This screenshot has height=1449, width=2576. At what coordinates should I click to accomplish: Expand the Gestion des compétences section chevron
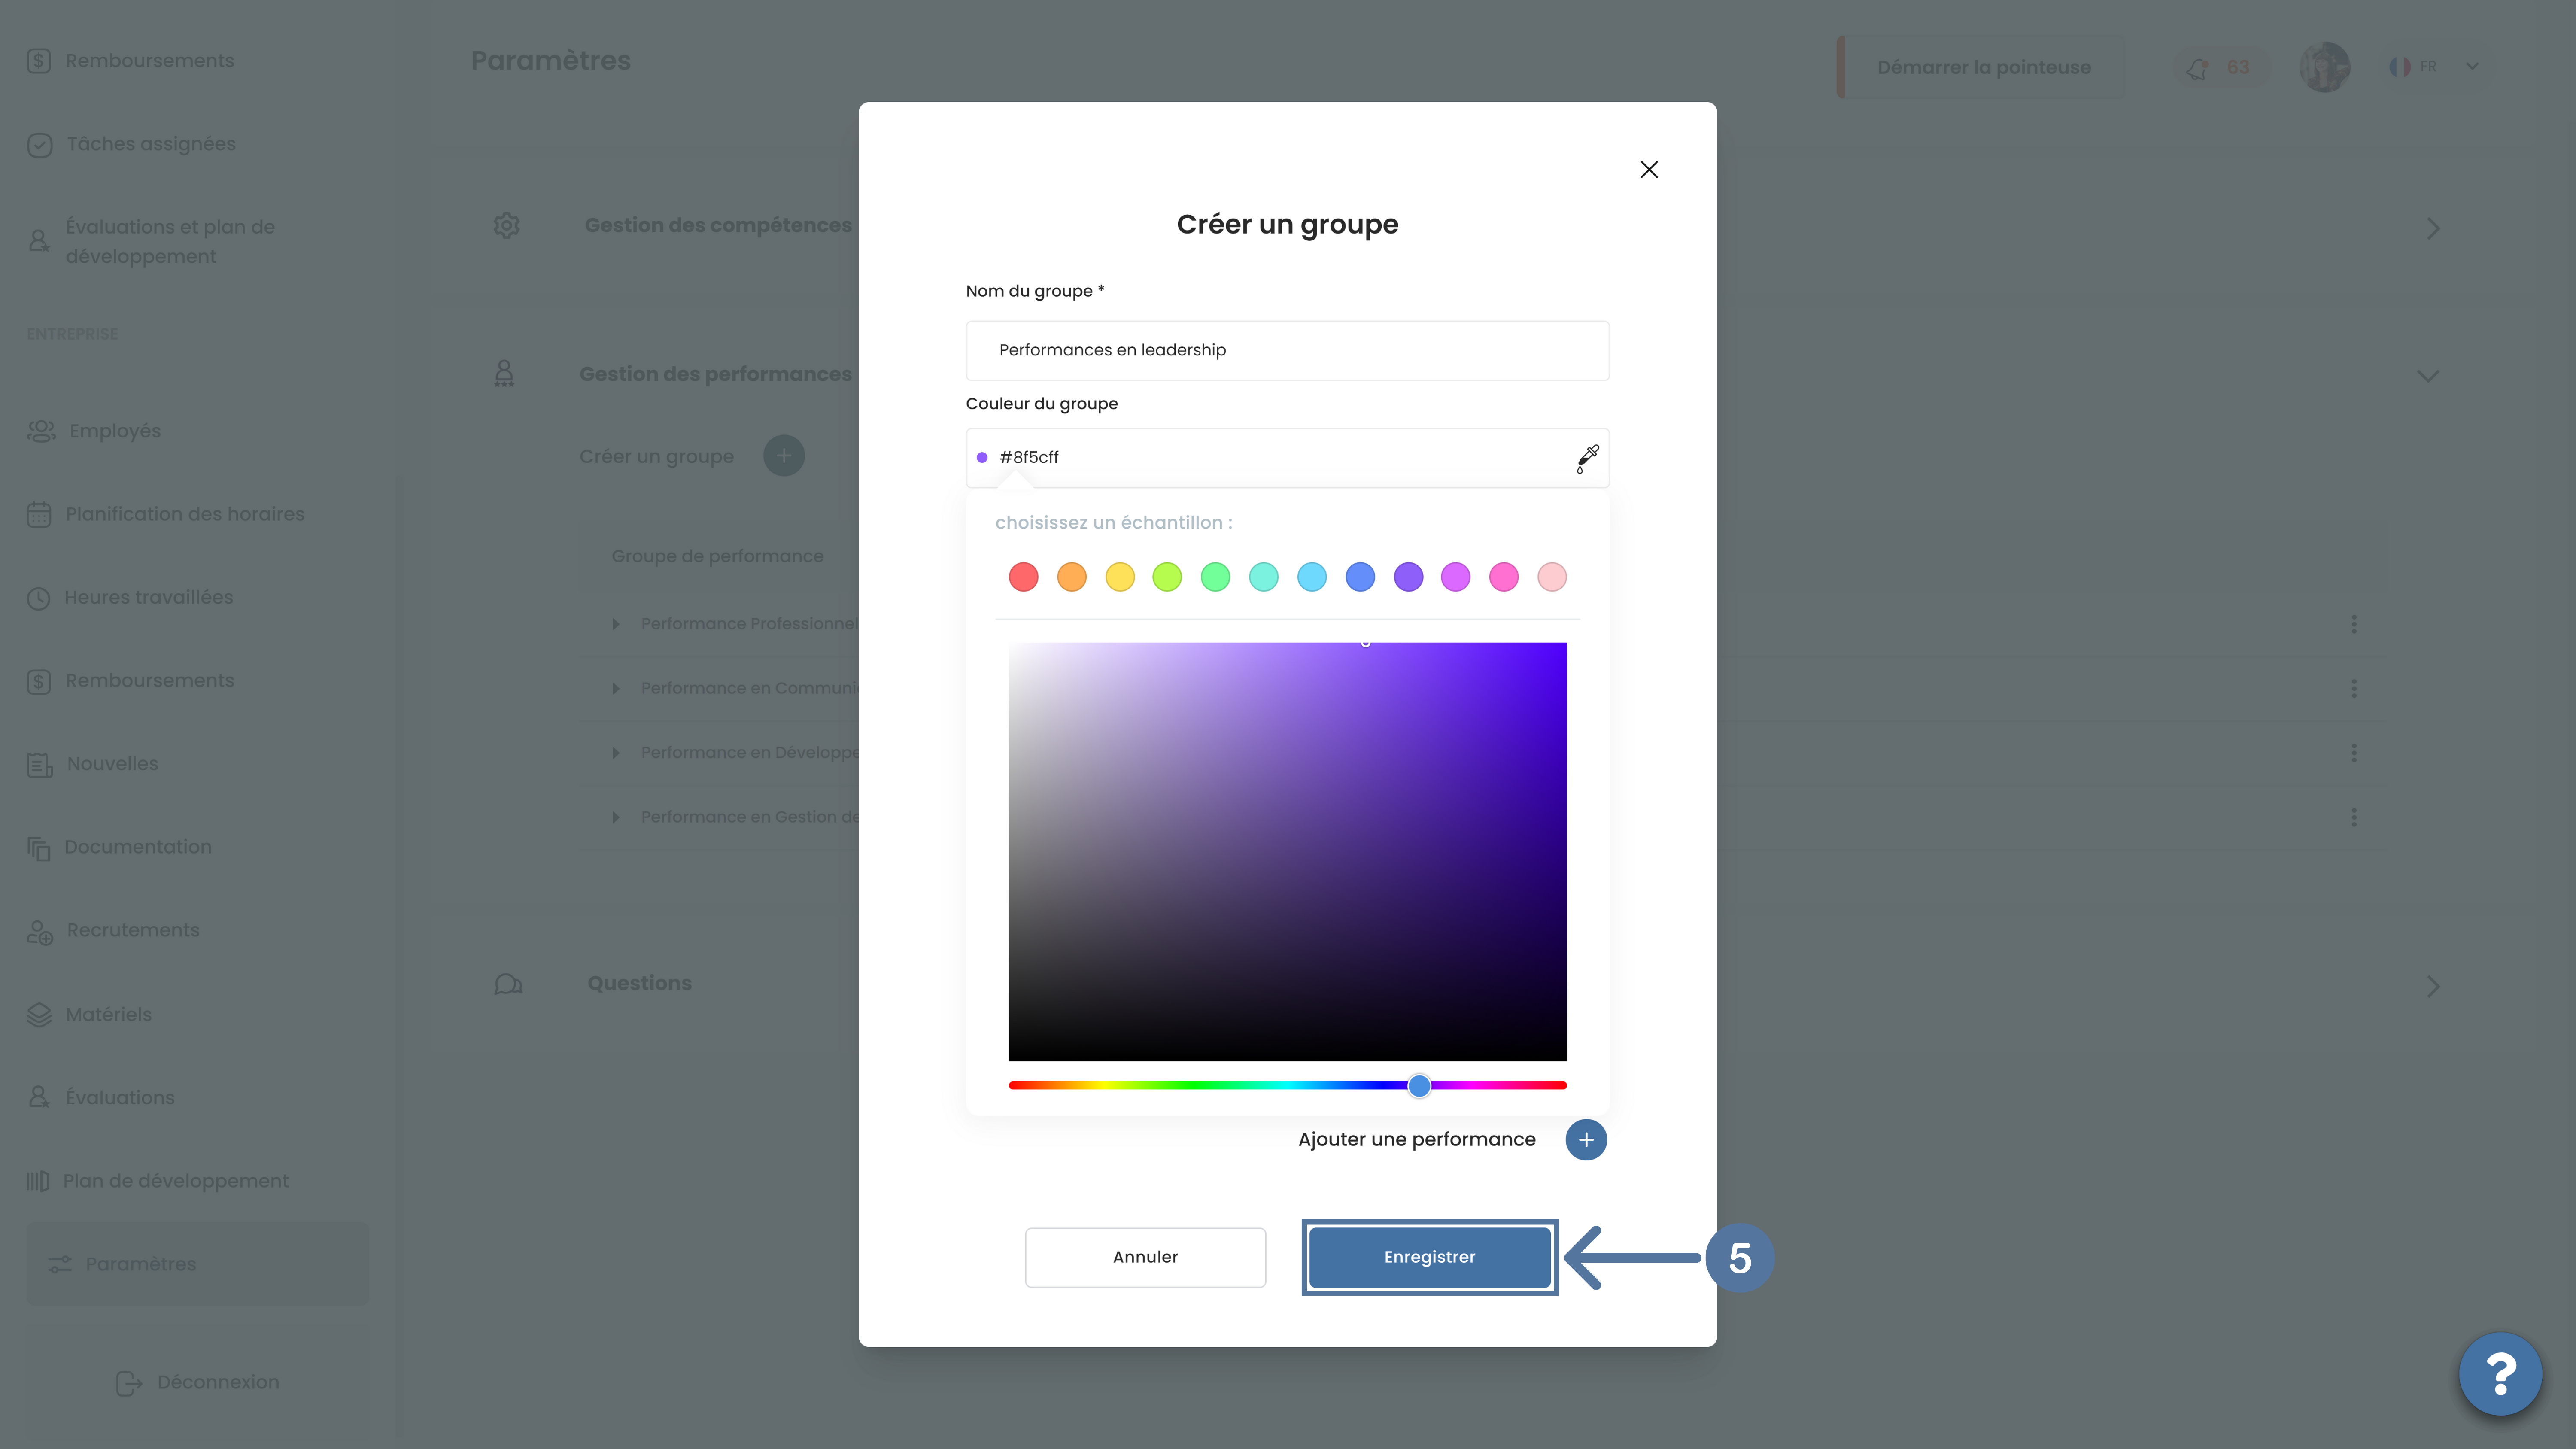pos(2433,228)
